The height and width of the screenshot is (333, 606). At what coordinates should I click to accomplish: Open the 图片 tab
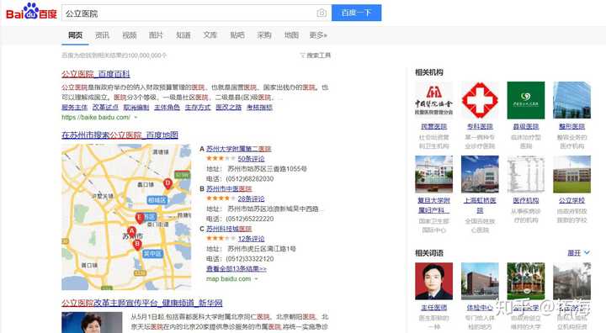point(156,35)
